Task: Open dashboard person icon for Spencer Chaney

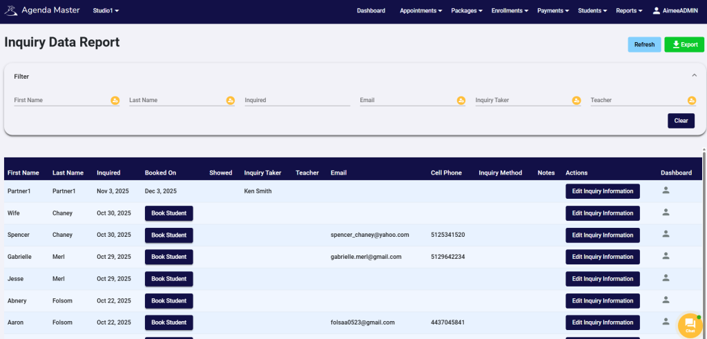Action: [666, 235]
